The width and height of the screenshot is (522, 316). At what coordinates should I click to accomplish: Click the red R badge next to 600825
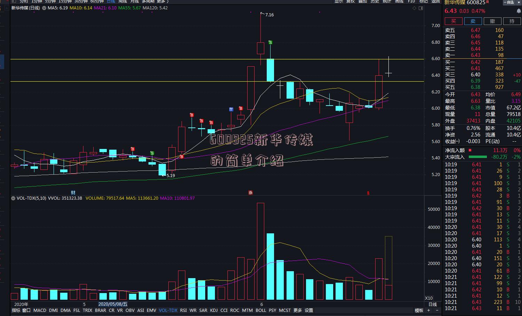488,2
